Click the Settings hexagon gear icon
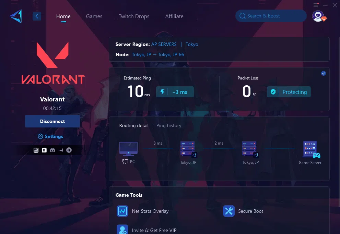 pos(40,136)
